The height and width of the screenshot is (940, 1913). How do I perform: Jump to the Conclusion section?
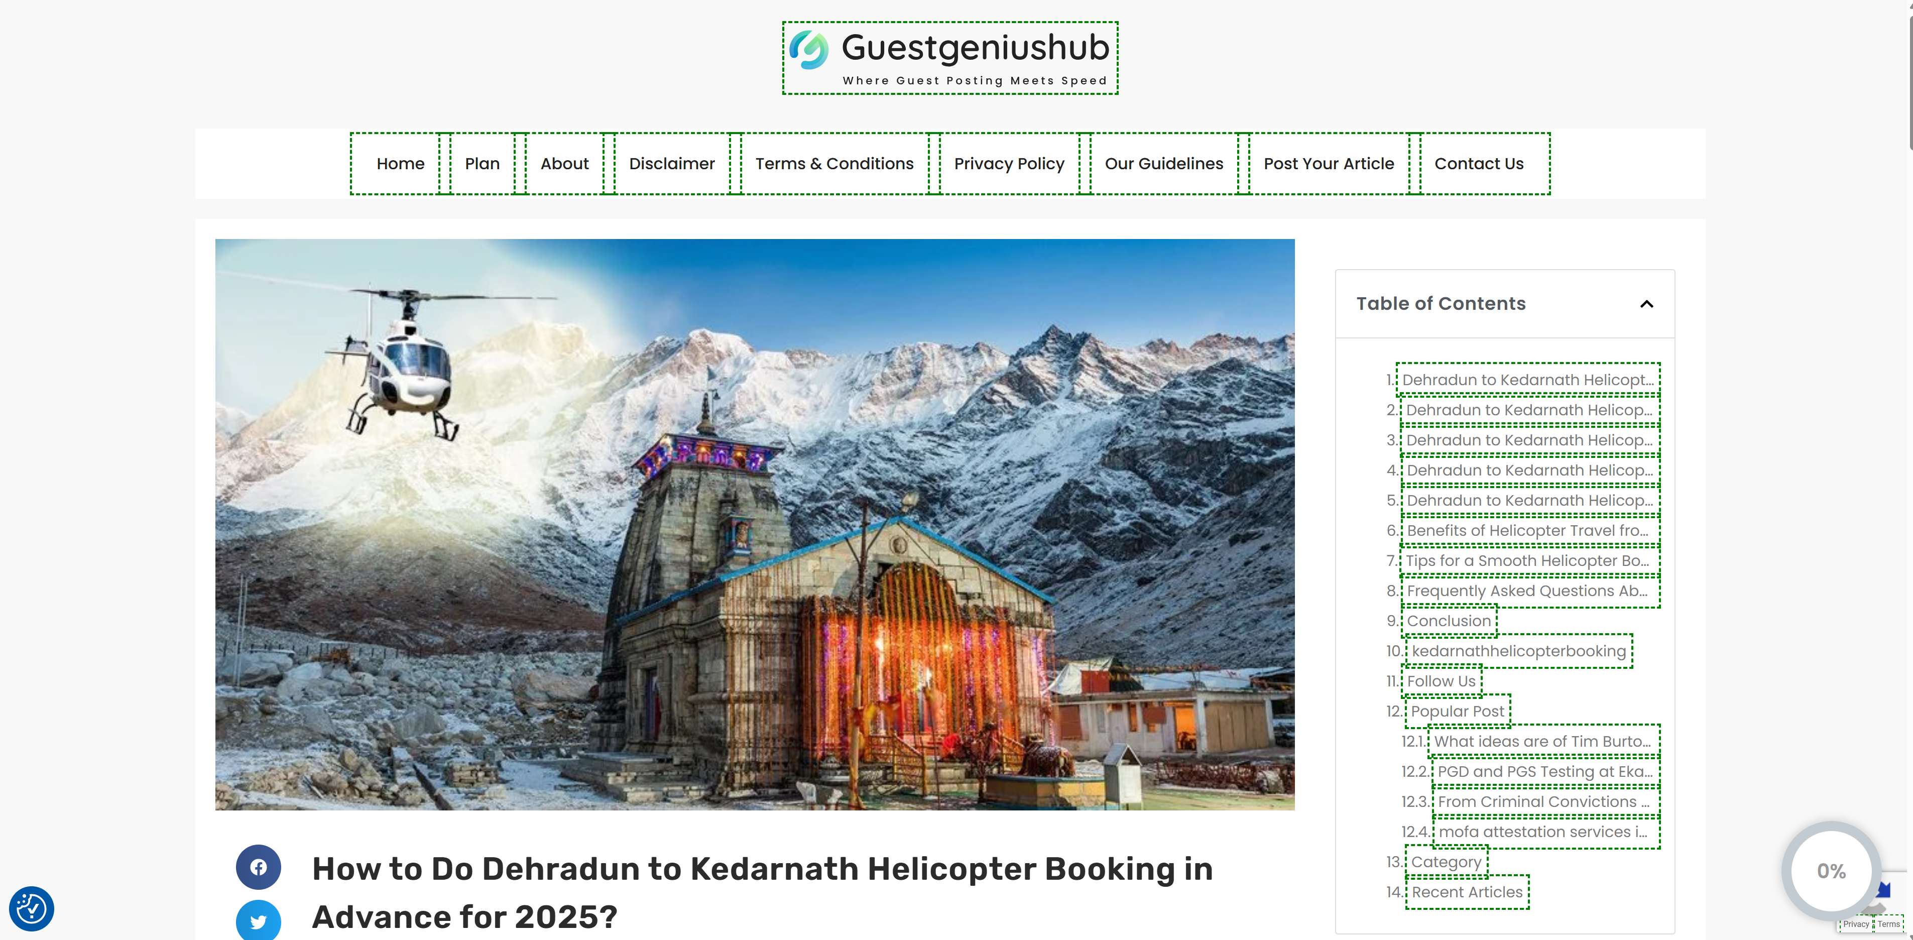[1448, 621]
